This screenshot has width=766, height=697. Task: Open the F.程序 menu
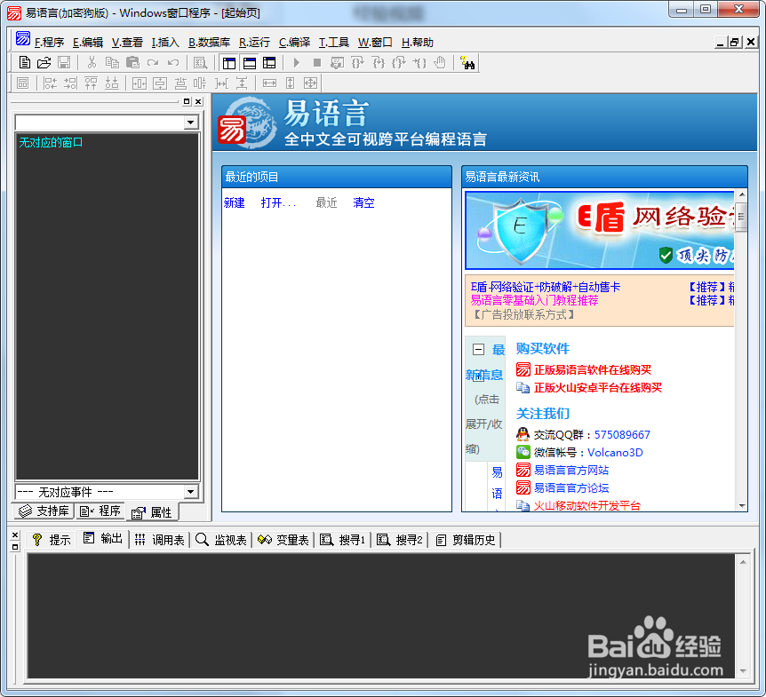click(49, 43)
